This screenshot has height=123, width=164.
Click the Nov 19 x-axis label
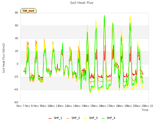click(x=123, y=106)
